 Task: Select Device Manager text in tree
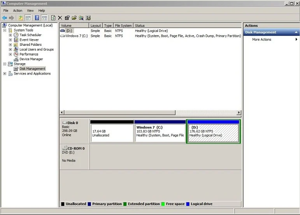(x=31, y=59)
